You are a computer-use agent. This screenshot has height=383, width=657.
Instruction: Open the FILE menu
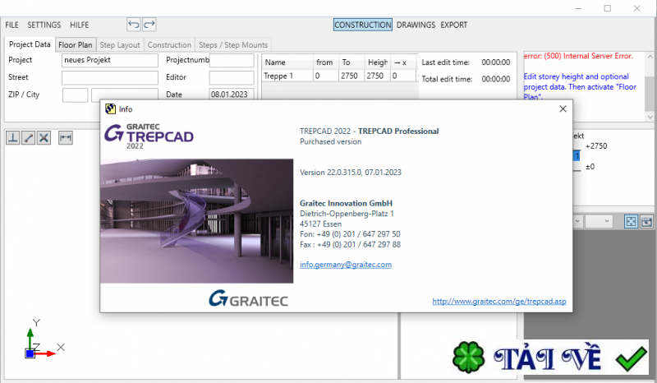point(11,25)
